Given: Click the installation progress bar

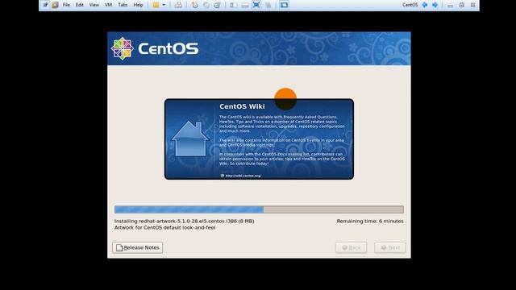Looking at the screenshot, I should (259, 209).
